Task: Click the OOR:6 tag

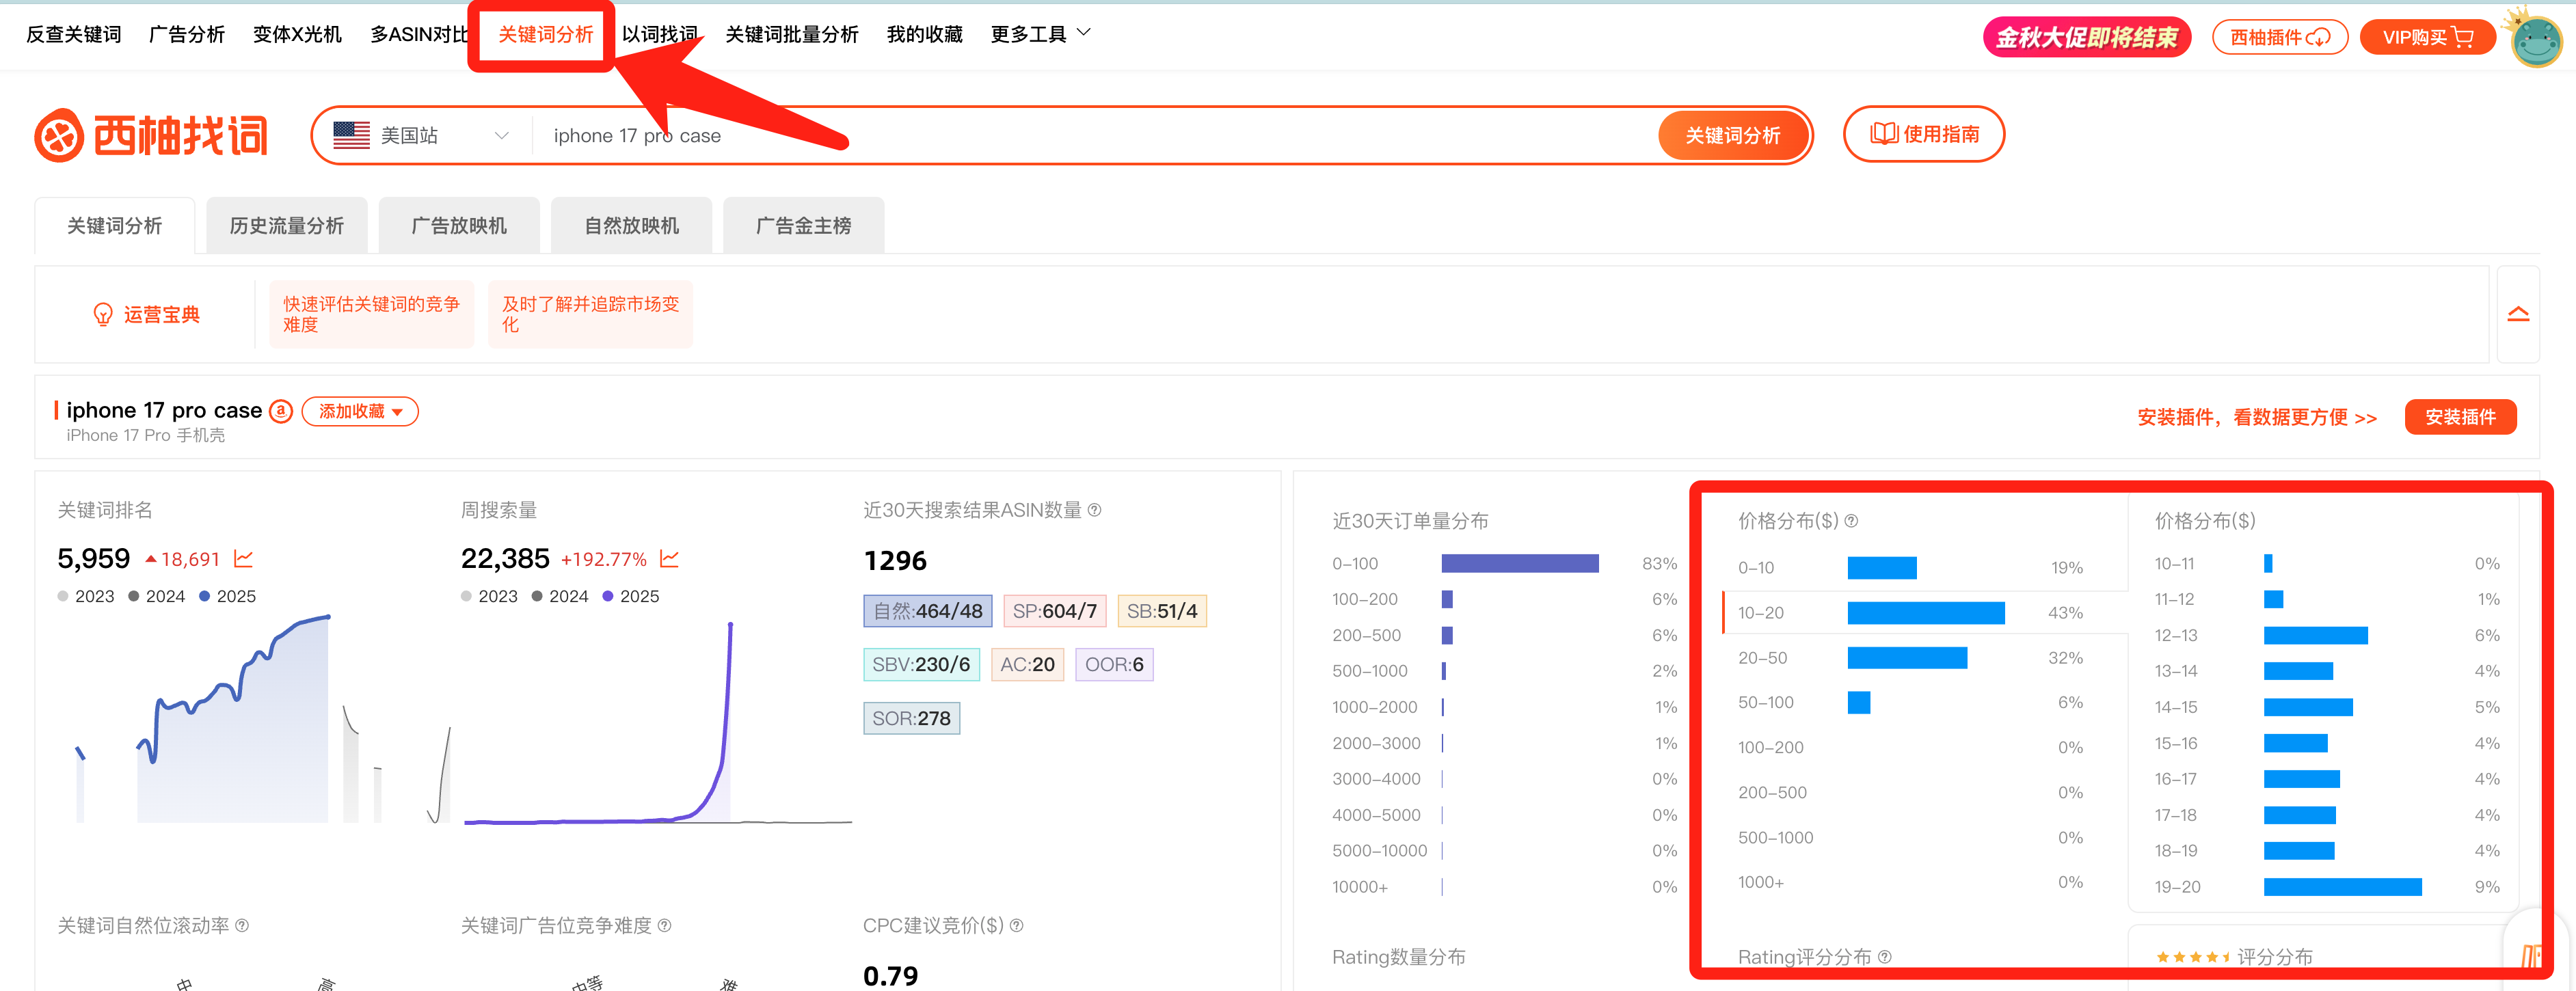Action: click(x=1114, y=665)
